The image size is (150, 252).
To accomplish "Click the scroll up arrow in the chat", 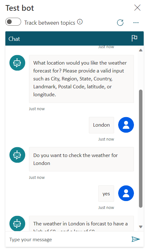I will 141,50.
